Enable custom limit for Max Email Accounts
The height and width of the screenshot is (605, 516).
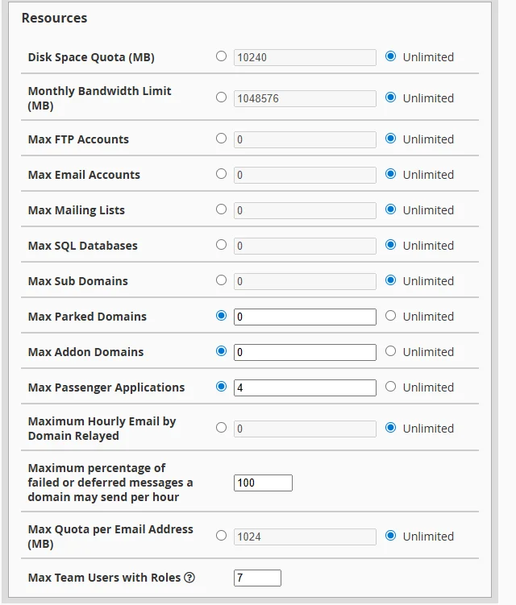222,174
